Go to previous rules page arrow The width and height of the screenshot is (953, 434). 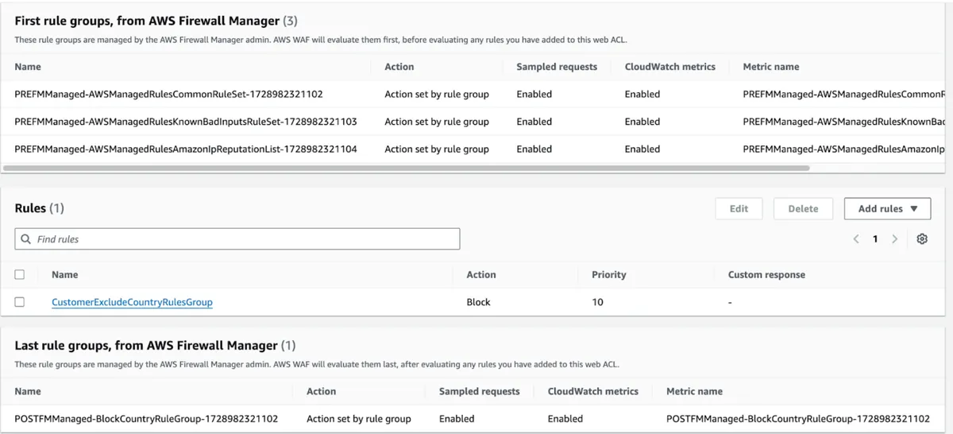pyautogui.click(x=856, y=239)
